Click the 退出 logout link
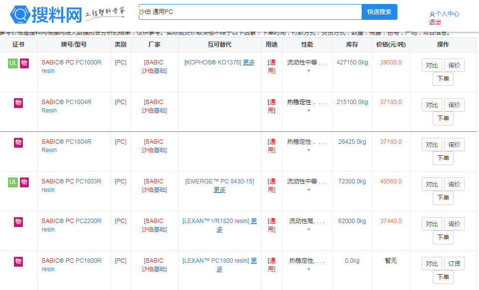Viewport: 479px width, 290px height. (x=435, y=22)
